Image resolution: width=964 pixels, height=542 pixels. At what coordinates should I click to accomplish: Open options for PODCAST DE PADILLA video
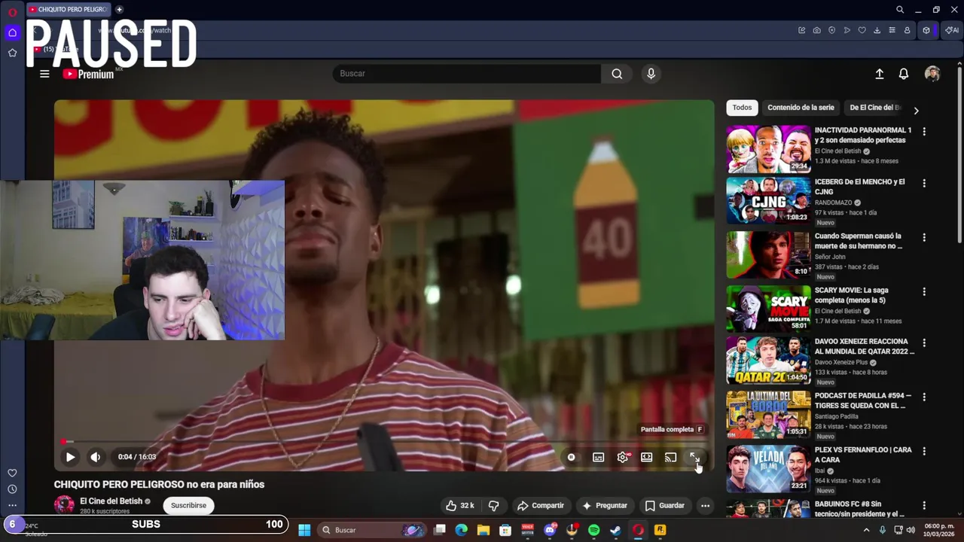[x=924, y=397]
